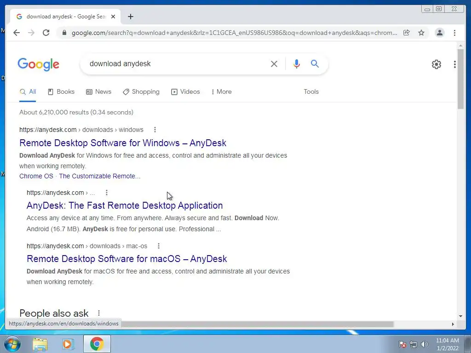This screenshot has height=353, width=471.
Task: Open Google quick settings gear
Action: pyautogui.click(x=436, y=64)
